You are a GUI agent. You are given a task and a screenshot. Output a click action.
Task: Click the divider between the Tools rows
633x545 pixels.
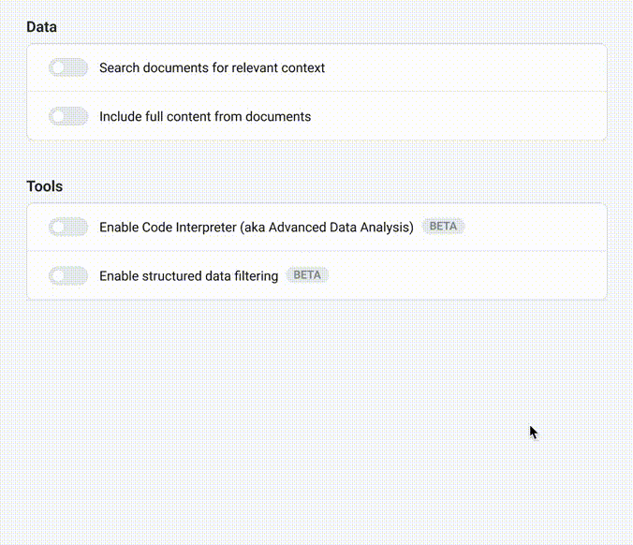point(316,251)
